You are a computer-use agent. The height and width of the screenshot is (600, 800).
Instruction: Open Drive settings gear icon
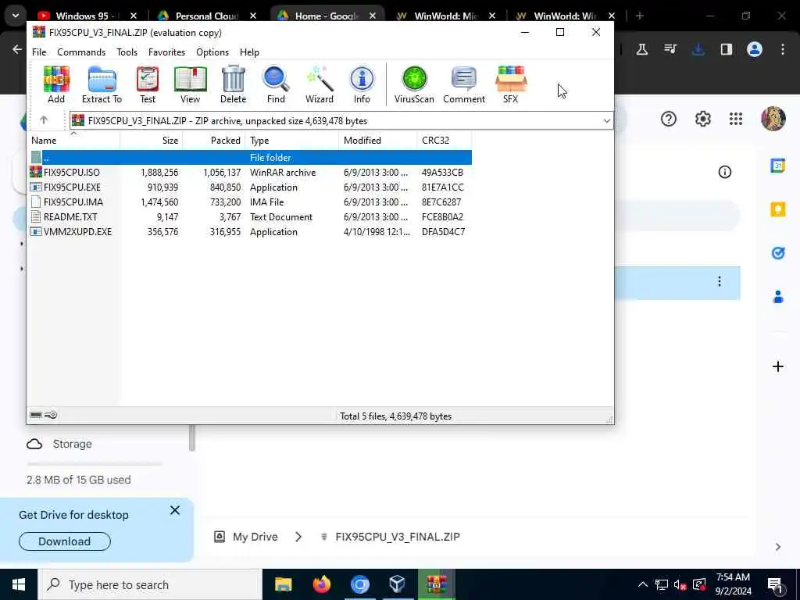(703, 119)
